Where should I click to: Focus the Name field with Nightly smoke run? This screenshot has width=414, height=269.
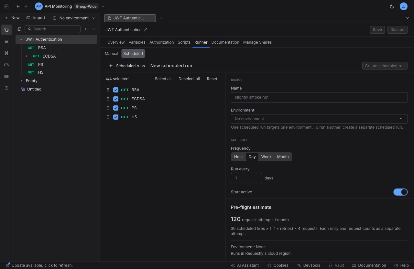coord(319,97)
